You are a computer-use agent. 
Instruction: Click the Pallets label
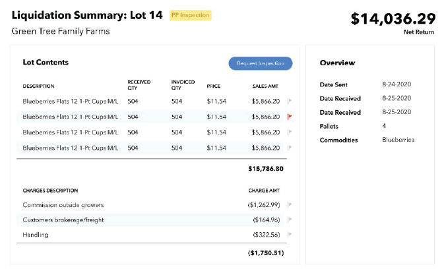pos(329,126)
